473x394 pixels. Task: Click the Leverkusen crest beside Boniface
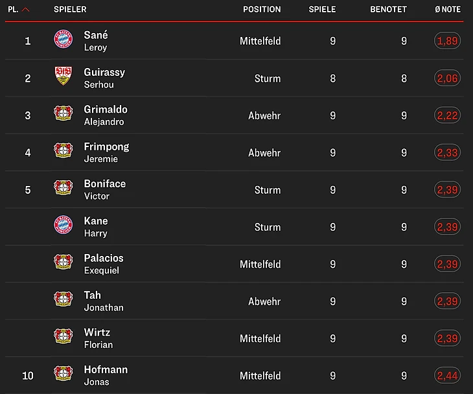63,189
